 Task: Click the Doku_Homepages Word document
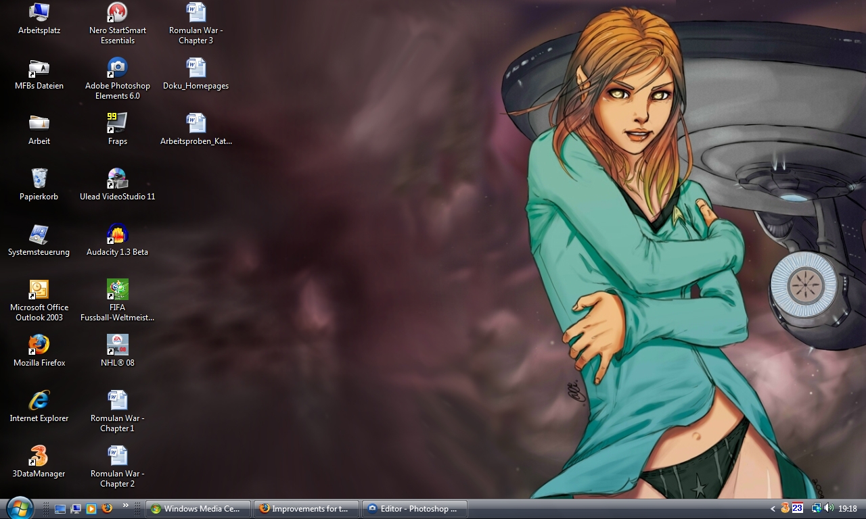pos(196,68)
